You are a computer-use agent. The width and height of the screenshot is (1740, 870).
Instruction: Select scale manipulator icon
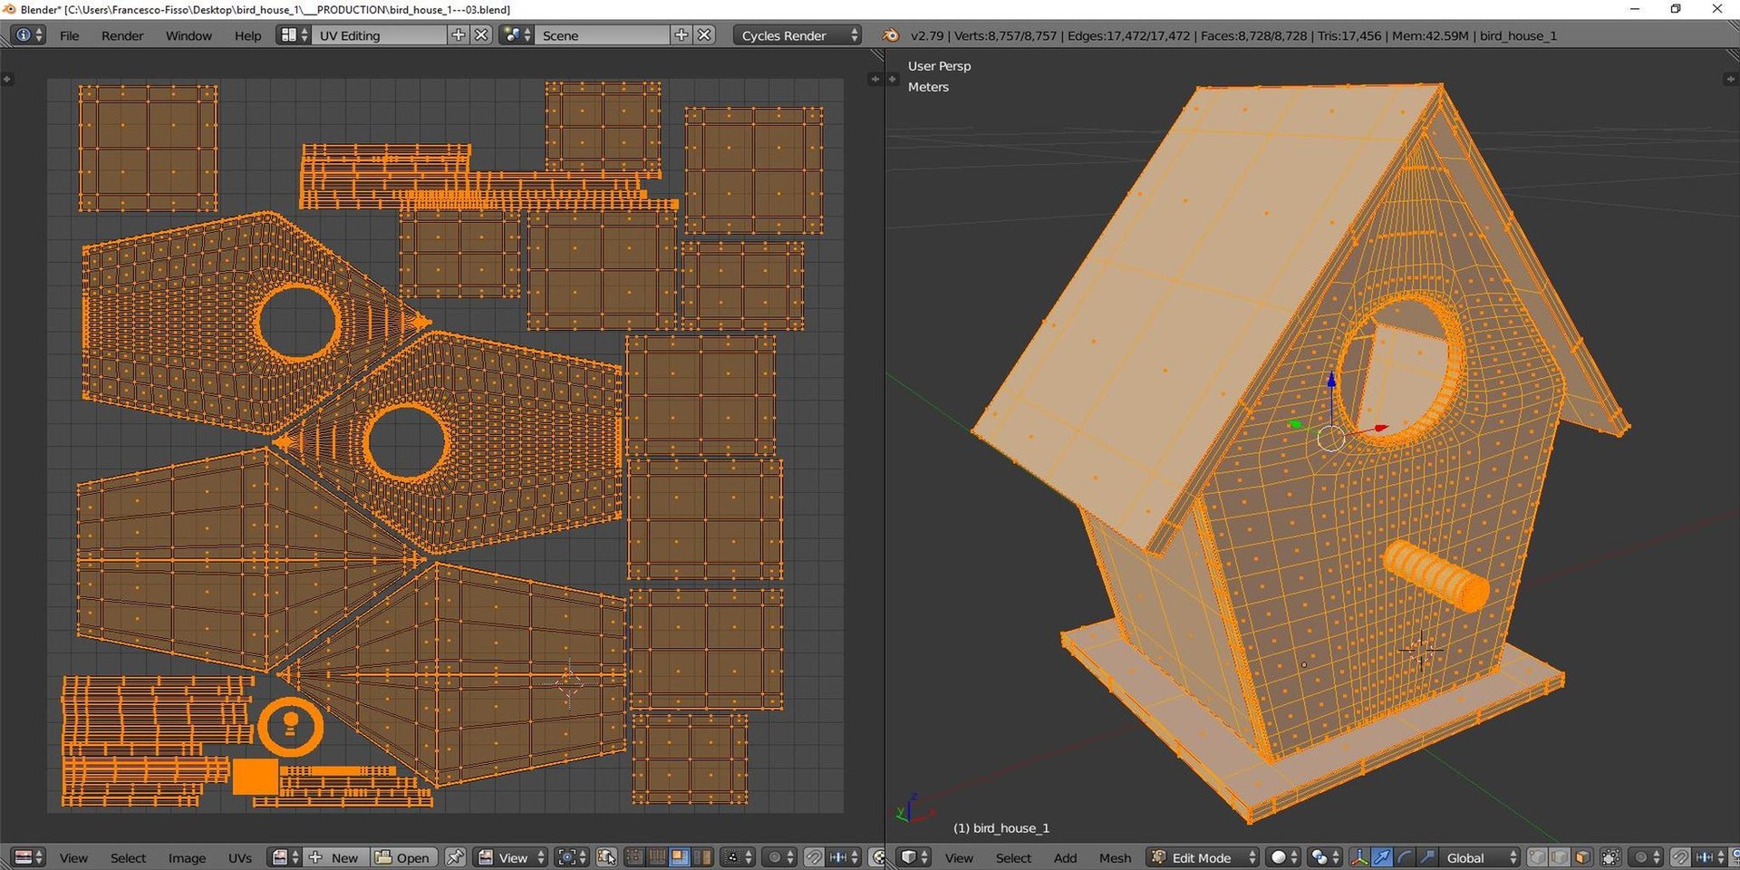point(1426,857)
